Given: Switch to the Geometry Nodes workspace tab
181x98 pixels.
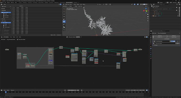Looking at the screenshot, I should pos(69,2).
